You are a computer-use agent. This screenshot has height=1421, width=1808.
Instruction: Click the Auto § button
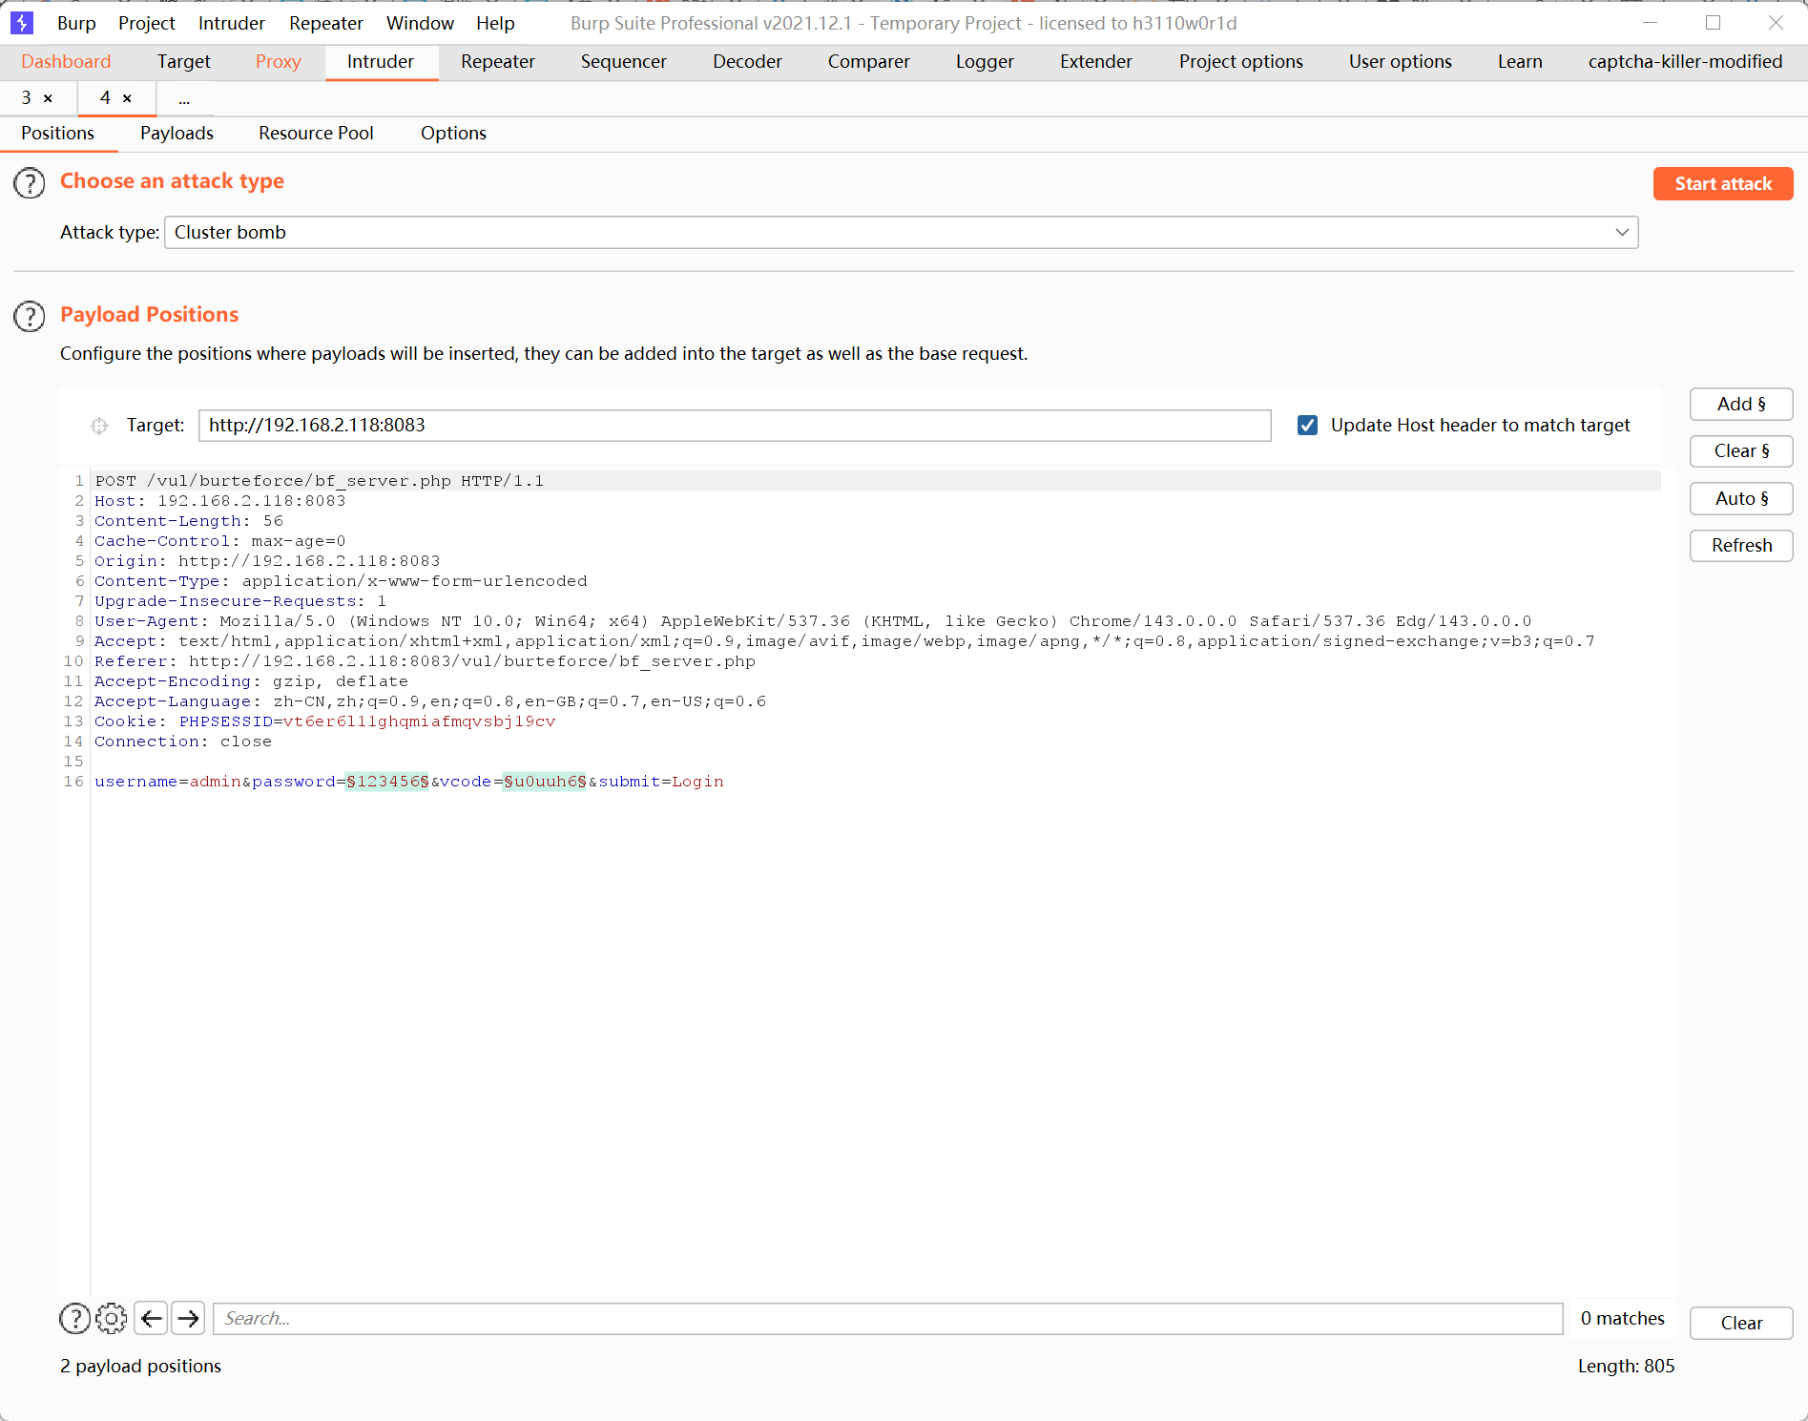pos(1740,498)
